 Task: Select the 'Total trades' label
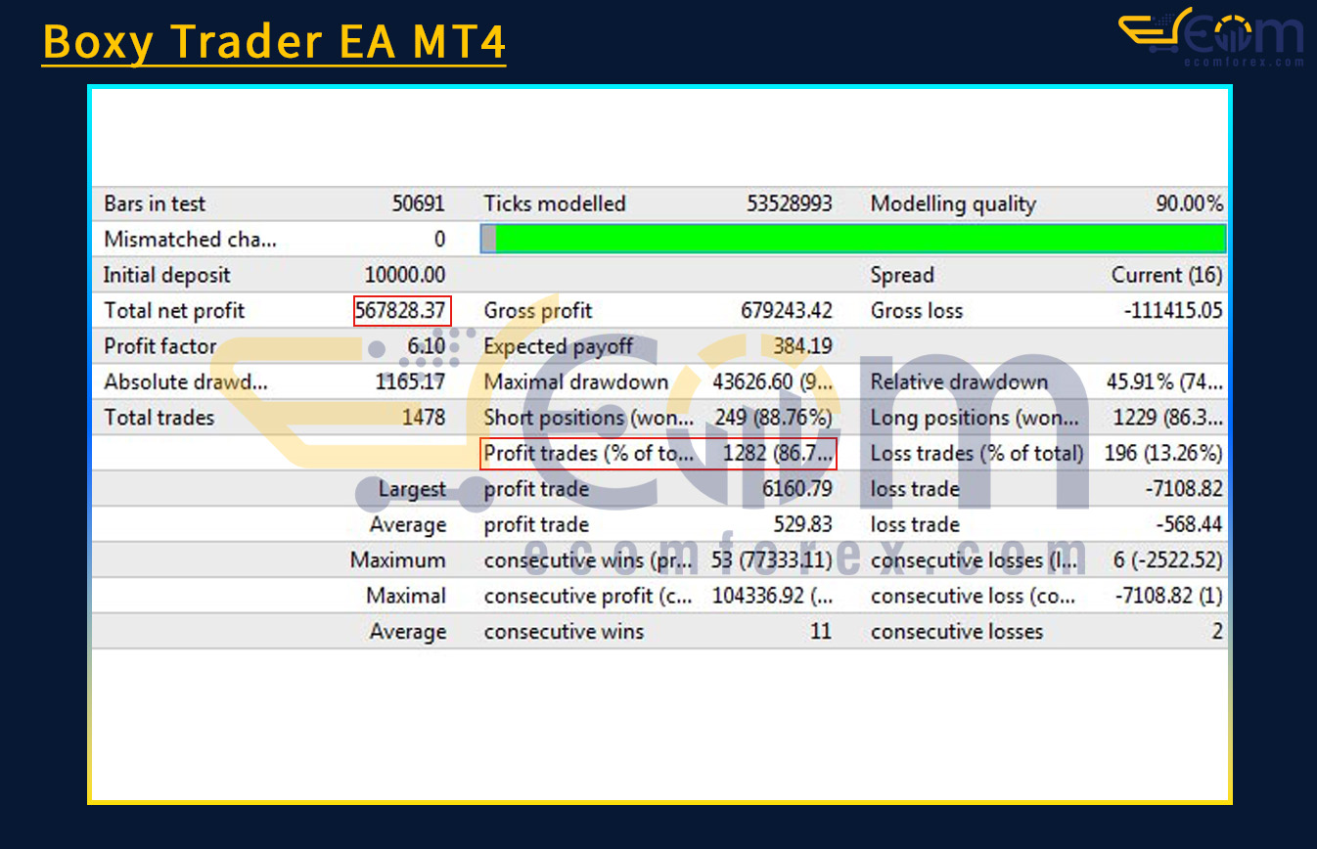(159, 418)
